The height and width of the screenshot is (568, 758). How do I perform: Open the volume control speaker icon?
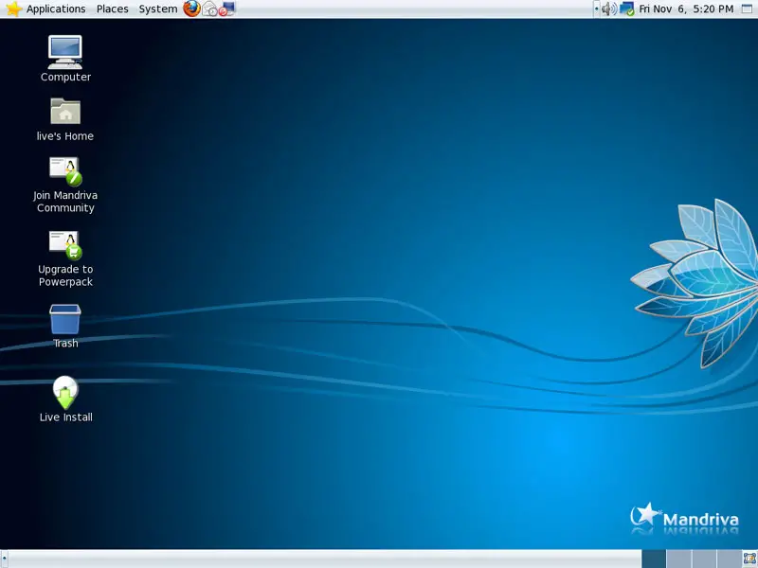click(608, 9)
